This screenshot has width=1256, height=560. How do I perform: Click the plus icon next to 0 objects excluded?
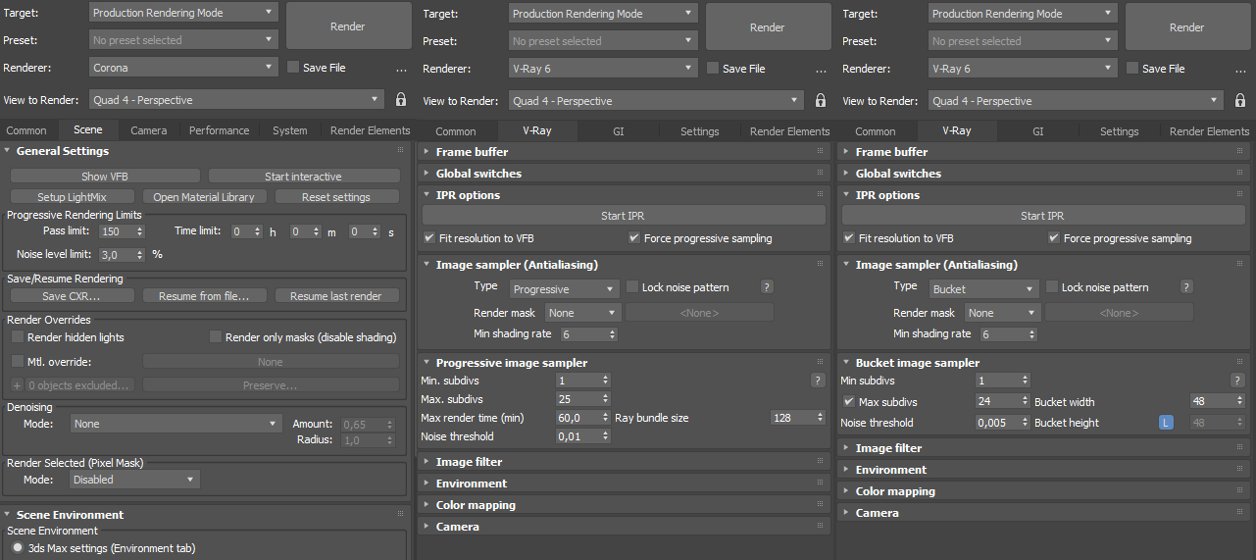[x=17, y=385]
